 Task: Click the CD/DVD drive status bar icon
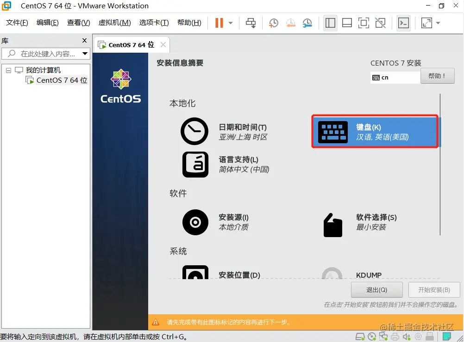372,336
